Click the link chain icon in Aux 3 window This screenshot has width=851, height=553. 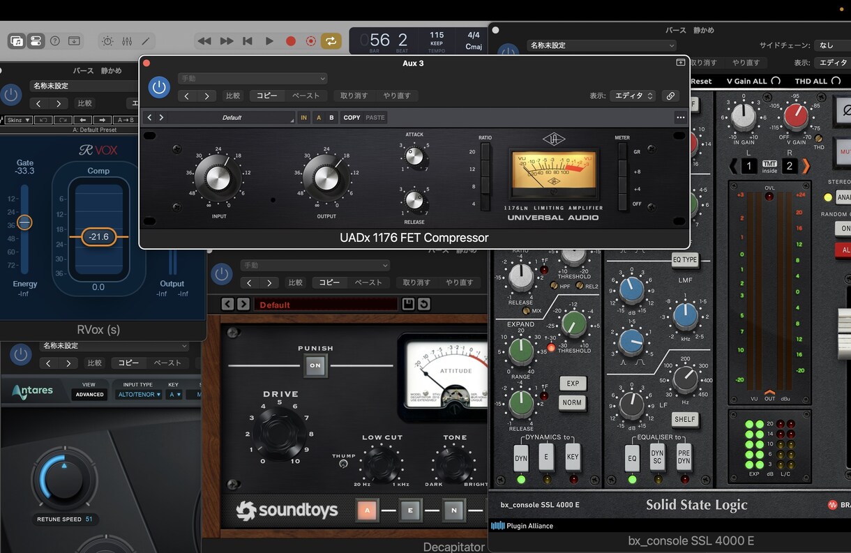670,96
